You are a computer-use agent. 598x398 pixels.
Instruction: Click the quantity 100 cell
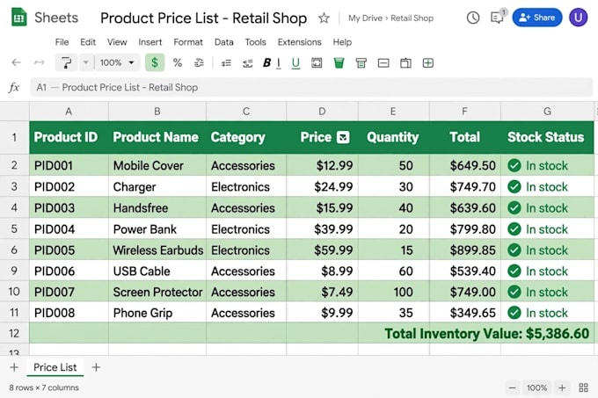tap(393, 292)
